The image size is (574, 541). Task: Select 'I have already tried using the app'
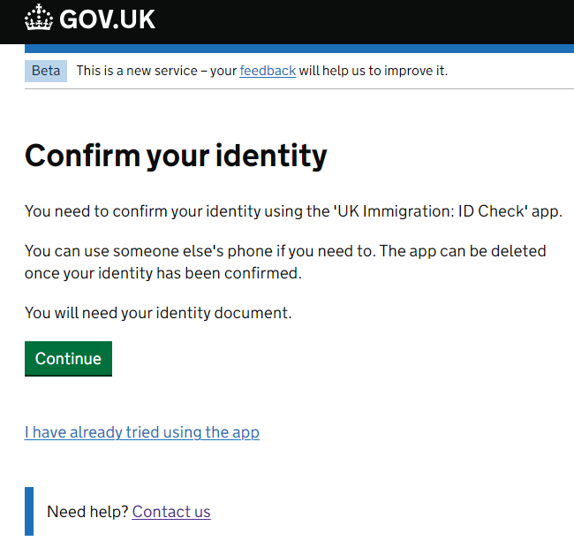click(x=142, y=432)
